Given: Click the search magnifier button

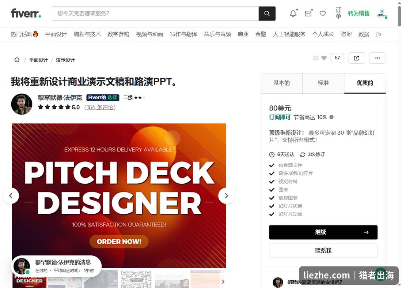Looking at the screenshot, I should click(267, 14).
